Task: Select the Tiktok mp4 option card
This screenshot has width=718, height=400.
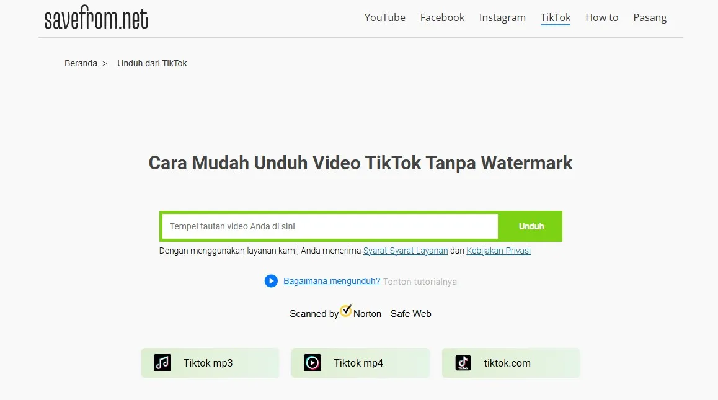Action: (360, 363)
